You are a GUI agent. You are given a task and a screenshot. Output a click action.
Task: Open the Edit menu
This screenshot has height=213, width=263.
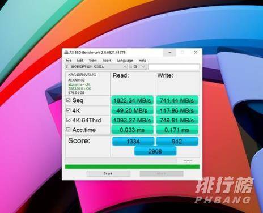(80, 61)
